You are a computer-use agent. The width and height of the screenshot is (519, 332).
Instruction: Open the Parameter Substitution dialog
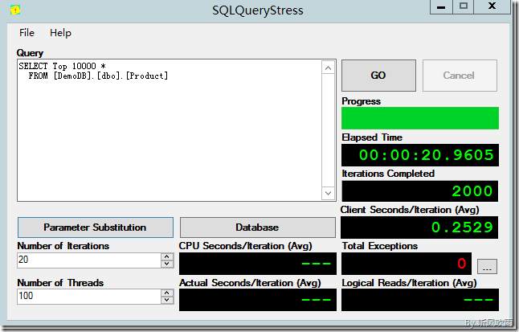click(96, 227)
